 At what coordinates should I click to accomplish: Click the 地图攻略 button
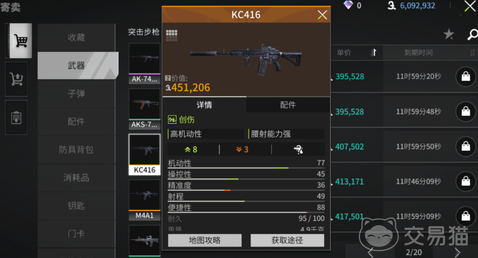[x=205, y=240]
